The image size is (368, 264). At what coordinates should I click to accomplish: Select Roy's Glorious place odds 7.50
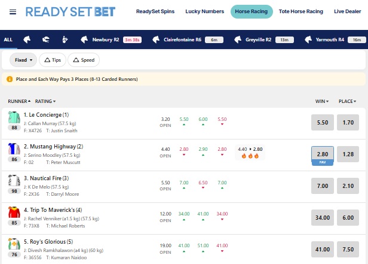click(348, 250)
